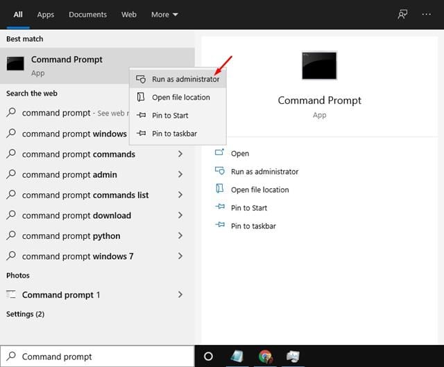444x367 pixels.
Task: Expand chevron for 'command prompt download'
Action: point(180,215)
